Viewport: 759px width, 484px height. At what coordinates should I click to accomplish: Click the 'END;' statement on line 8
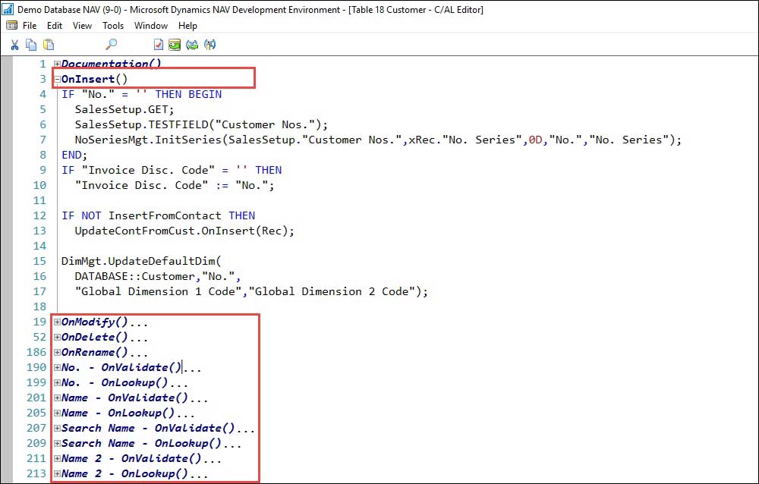[74, 155]
